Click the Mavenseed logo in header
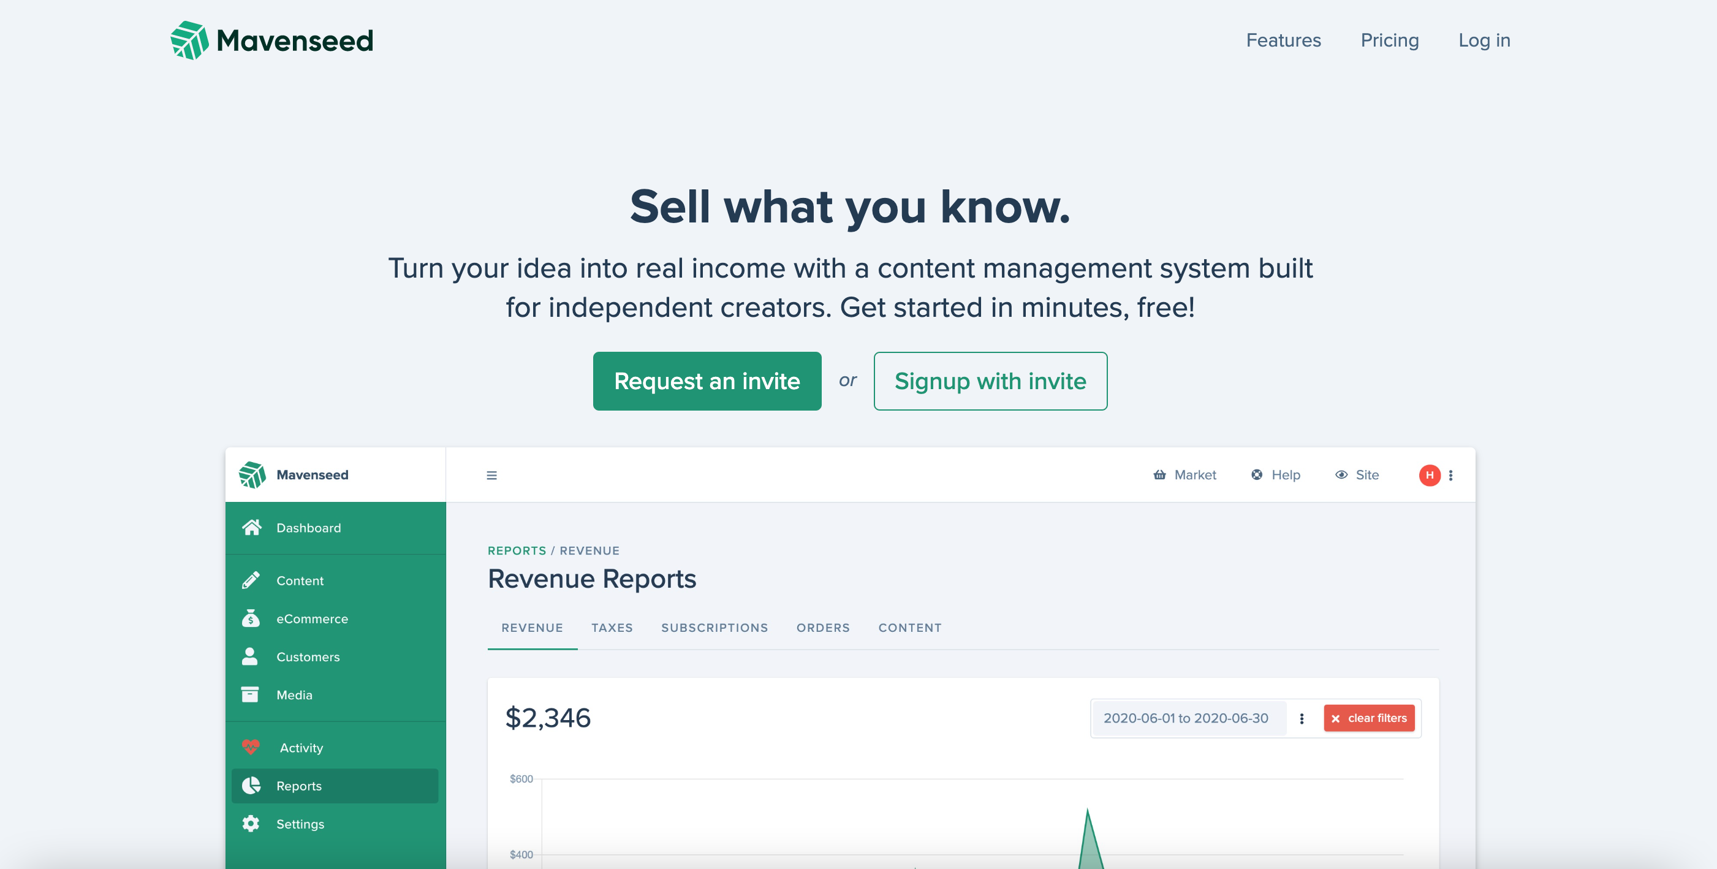 click(271, 40)
